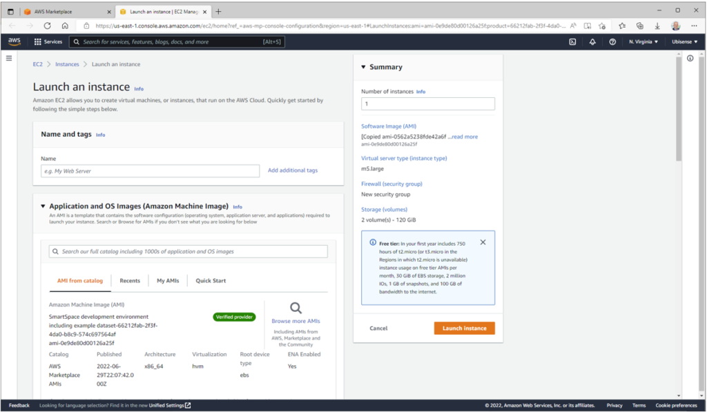Open Unified Settings footer link

170,405
